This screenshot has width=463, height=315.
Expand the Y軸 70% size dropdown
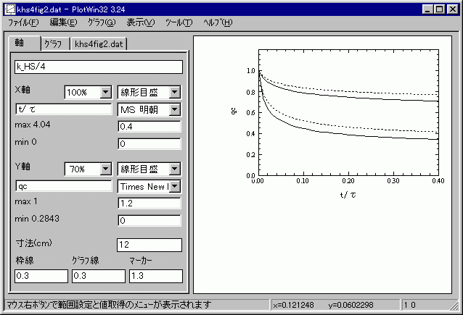click(105, 169)
